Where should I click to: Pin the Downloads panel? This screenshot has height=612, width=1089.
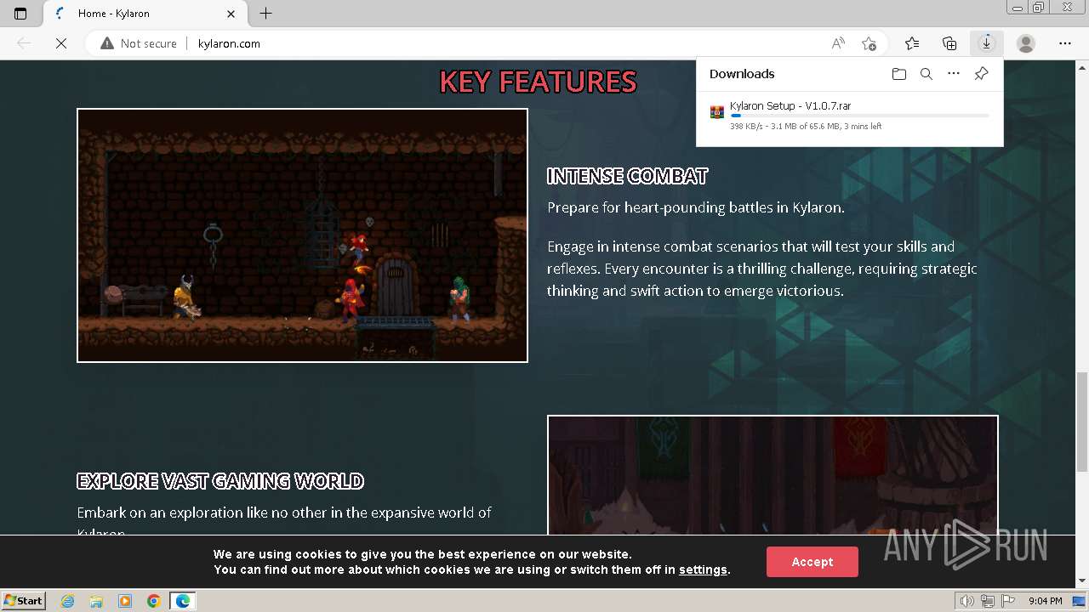click(x=981, y=74)
